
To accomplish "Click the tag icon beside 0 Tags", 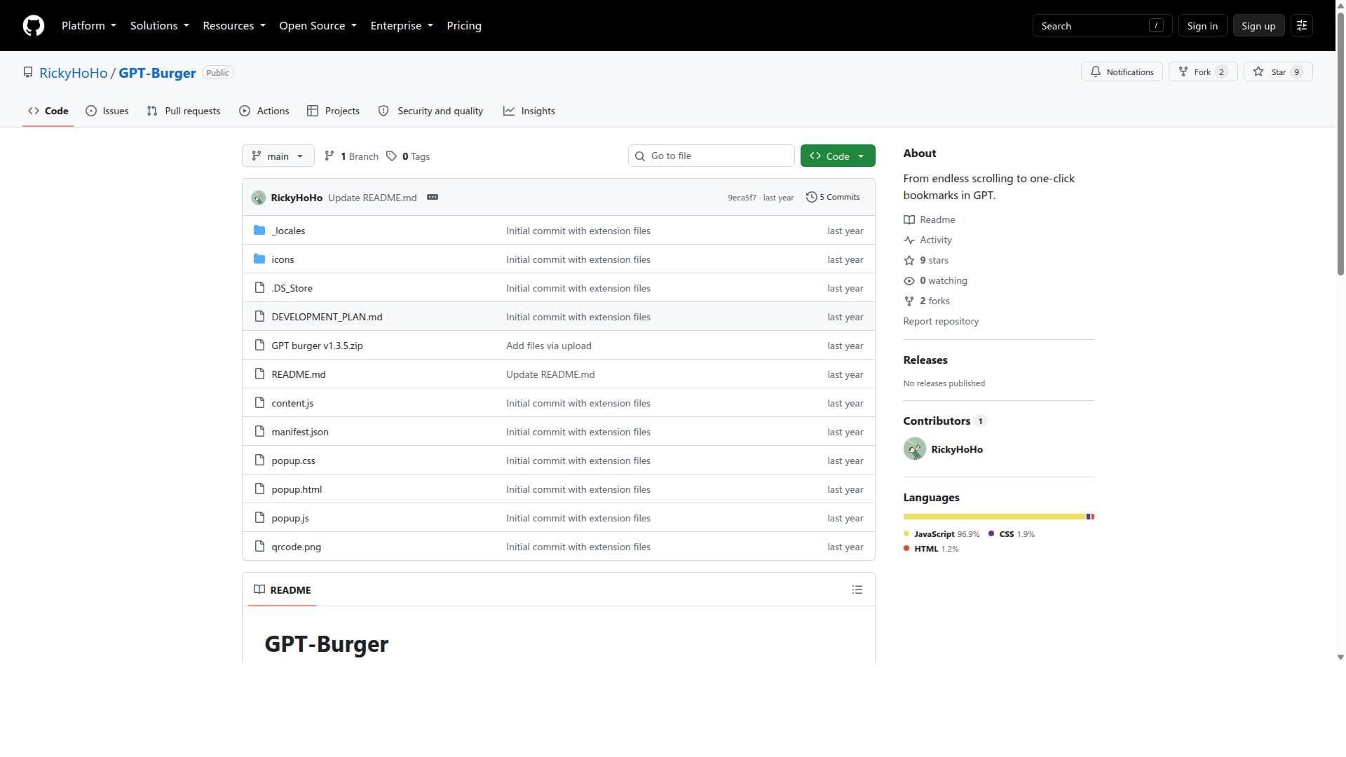I will [391, 156].
